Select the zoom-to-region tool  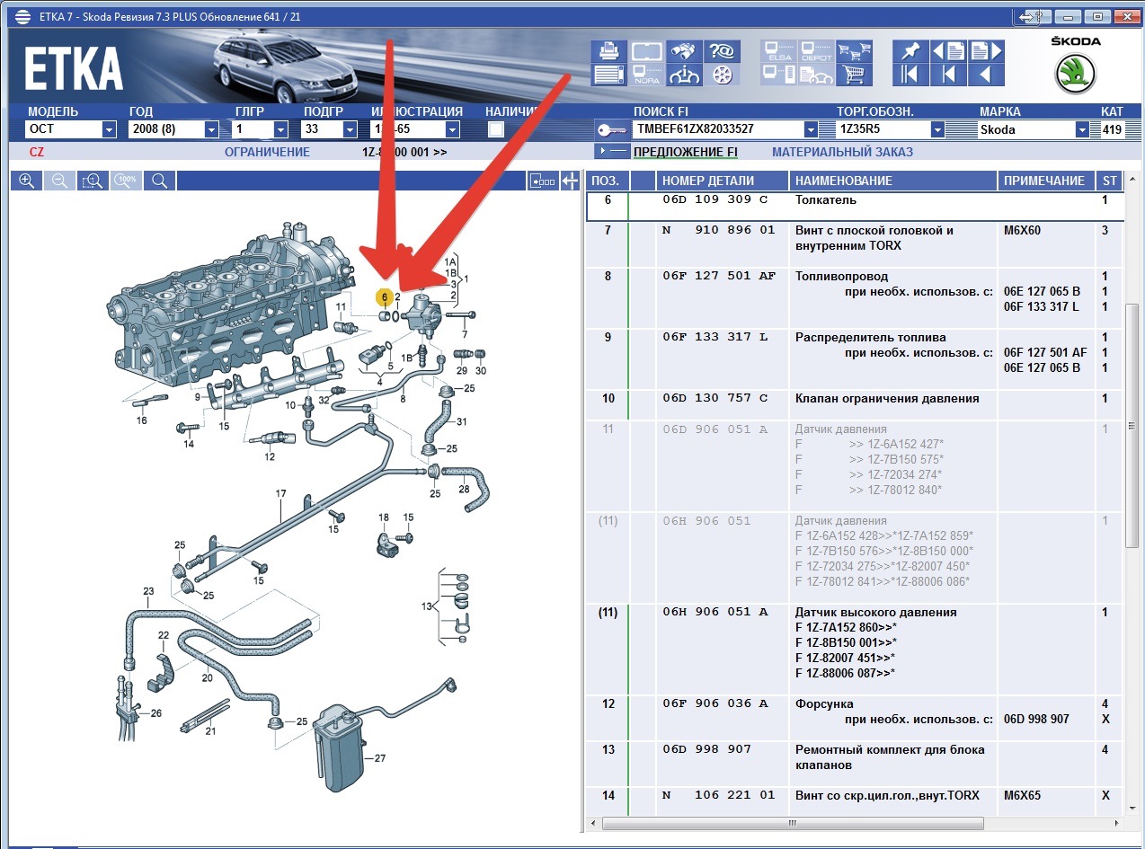(x=93, y=181)
